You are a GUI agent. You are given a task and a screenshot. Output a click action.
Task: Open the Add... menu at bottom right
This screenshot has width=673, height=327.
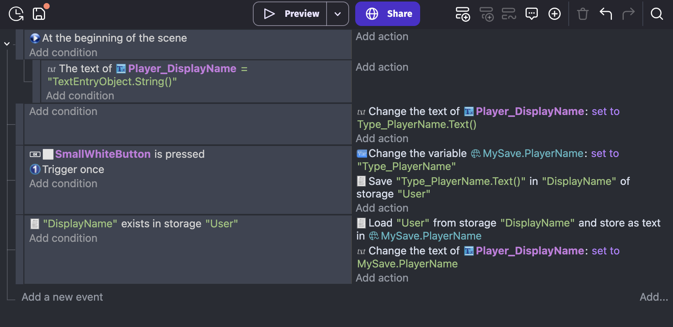[654, 297]
